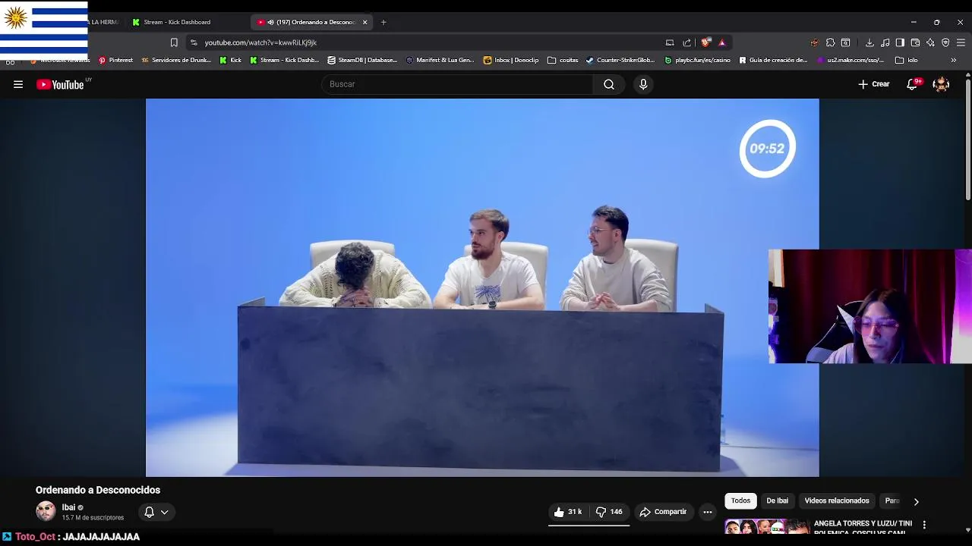This screenshot has width=972, height=546.
Task: Open us2.make.com/sso bookmark
Action: (x=850, y=60)
